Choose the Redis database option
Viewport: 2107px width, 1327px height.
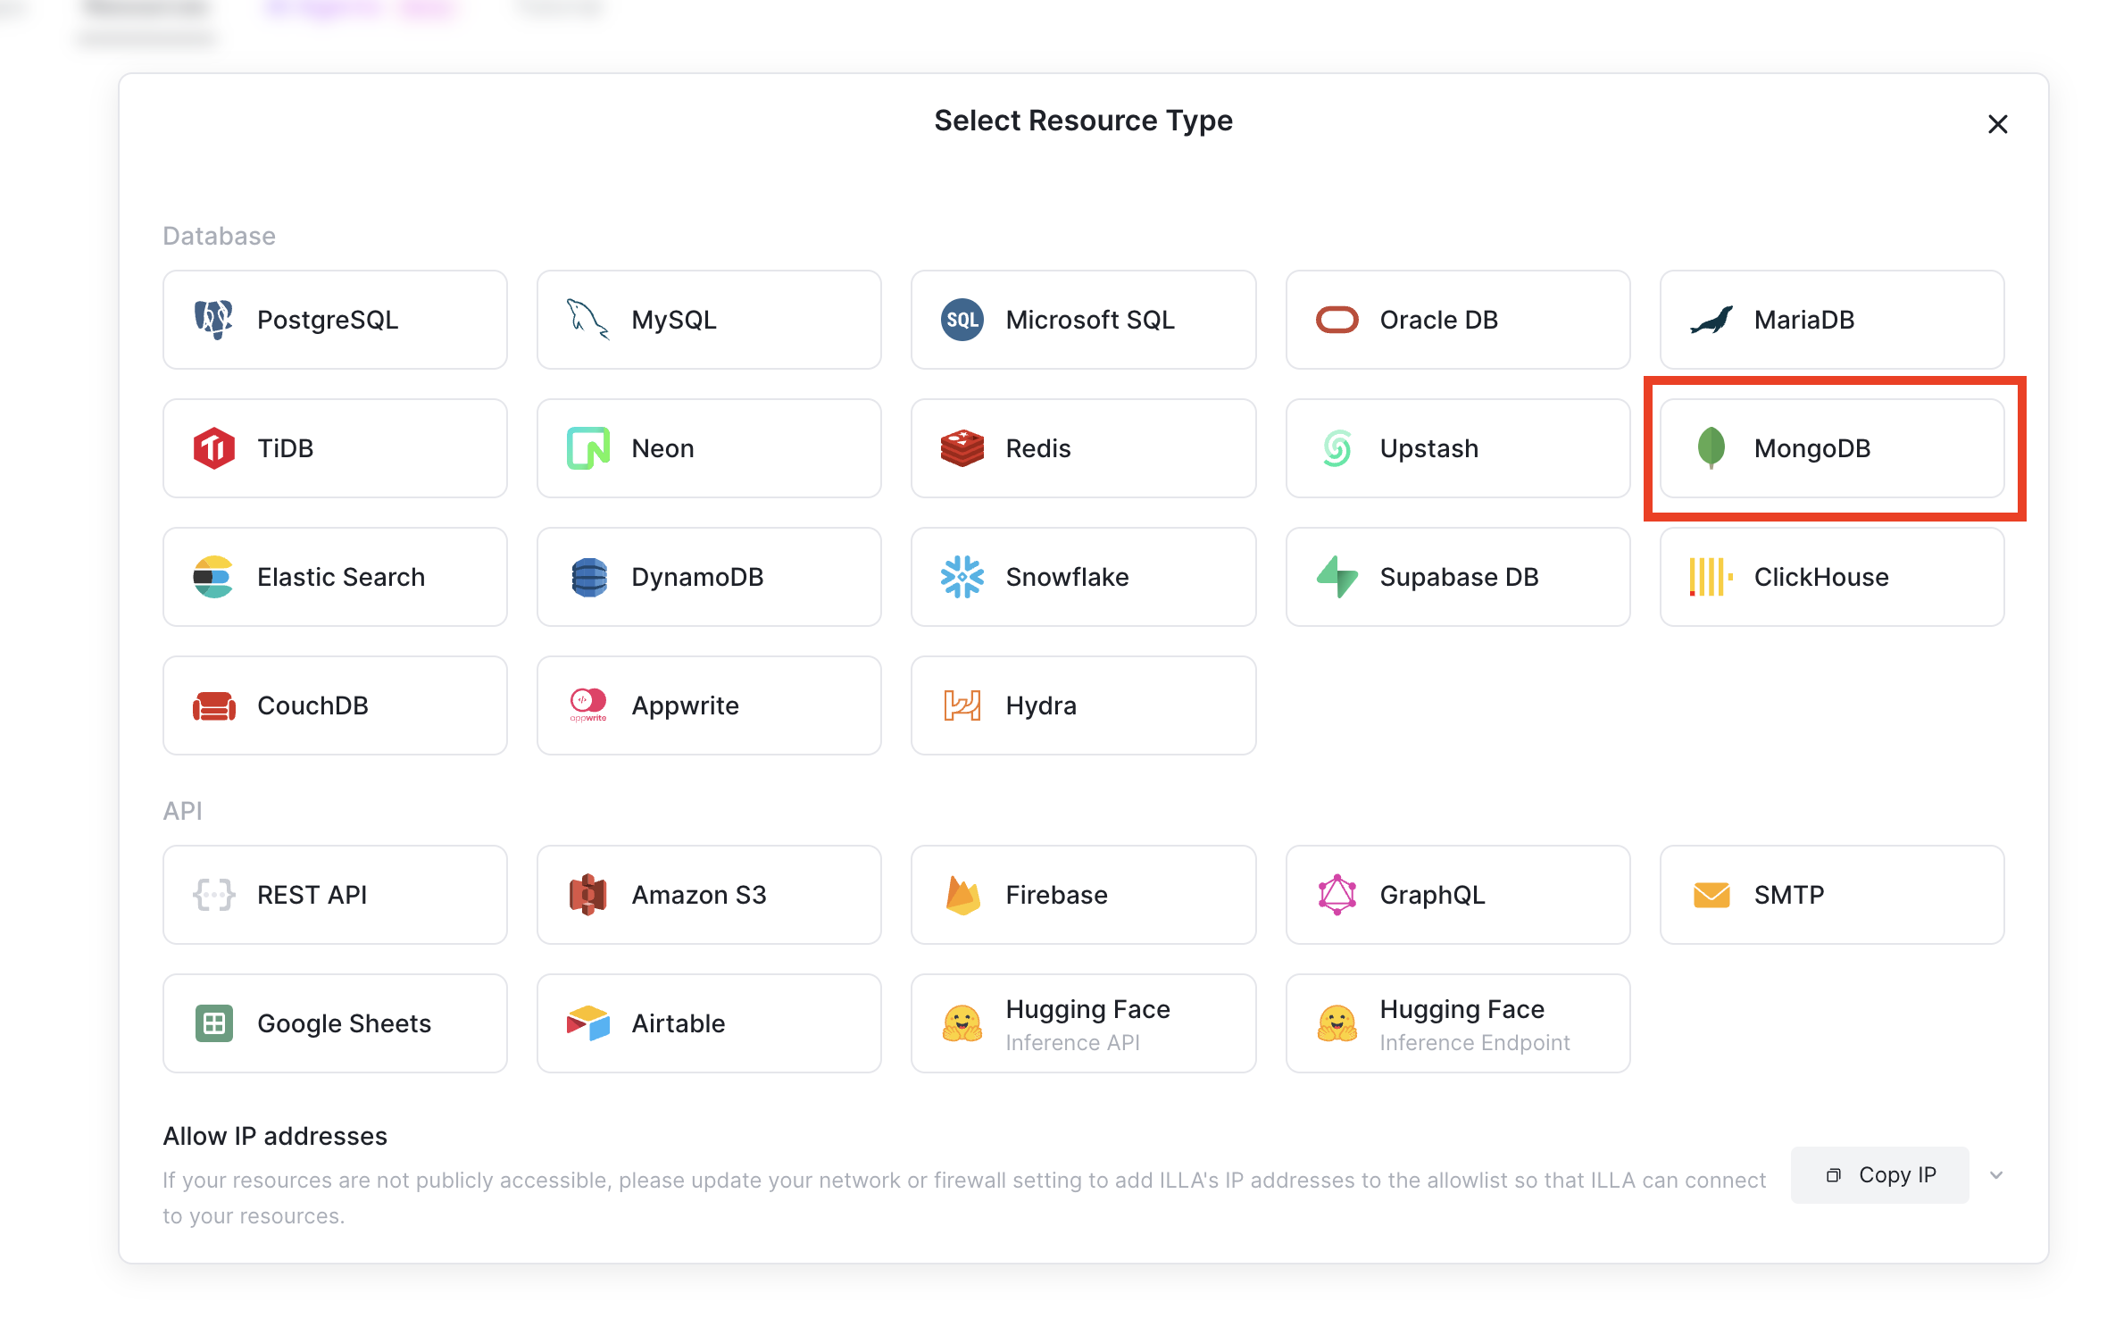coord(1082,448)
